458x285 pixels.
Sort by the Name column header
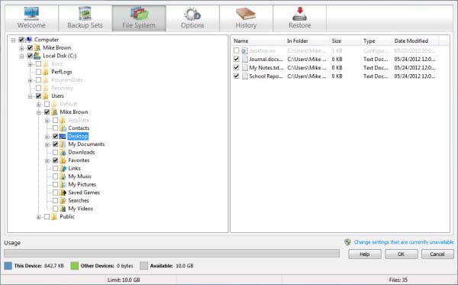tap(258, 41)
